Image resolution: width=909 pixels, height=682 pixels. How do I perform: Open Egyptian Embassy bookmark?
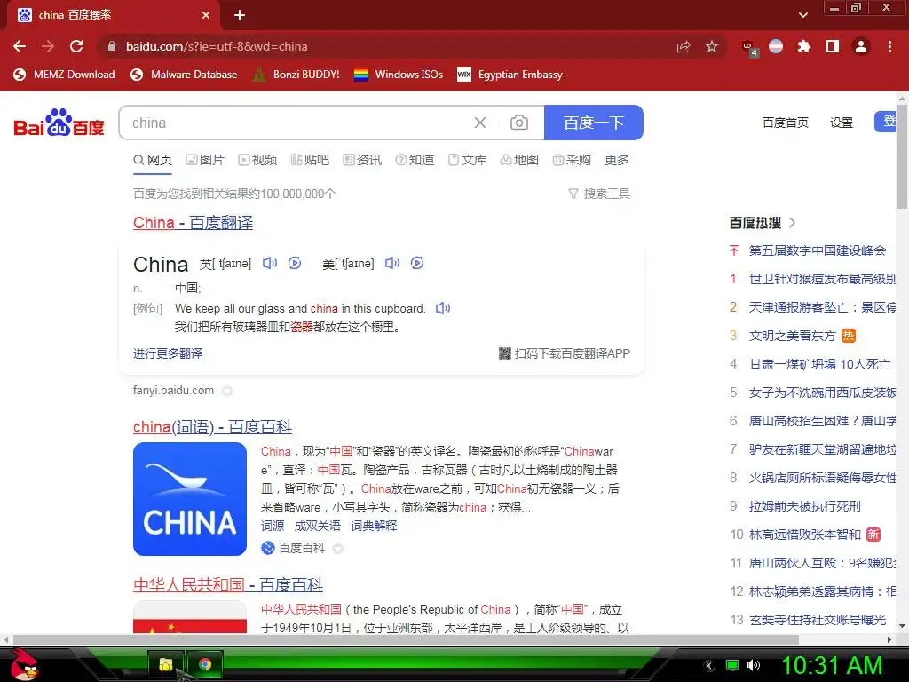coord(510,75)
